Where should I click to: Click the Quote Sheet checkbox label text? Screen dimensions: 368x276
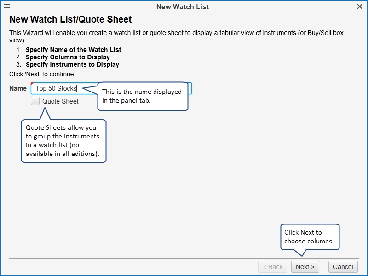coord(60,101)
